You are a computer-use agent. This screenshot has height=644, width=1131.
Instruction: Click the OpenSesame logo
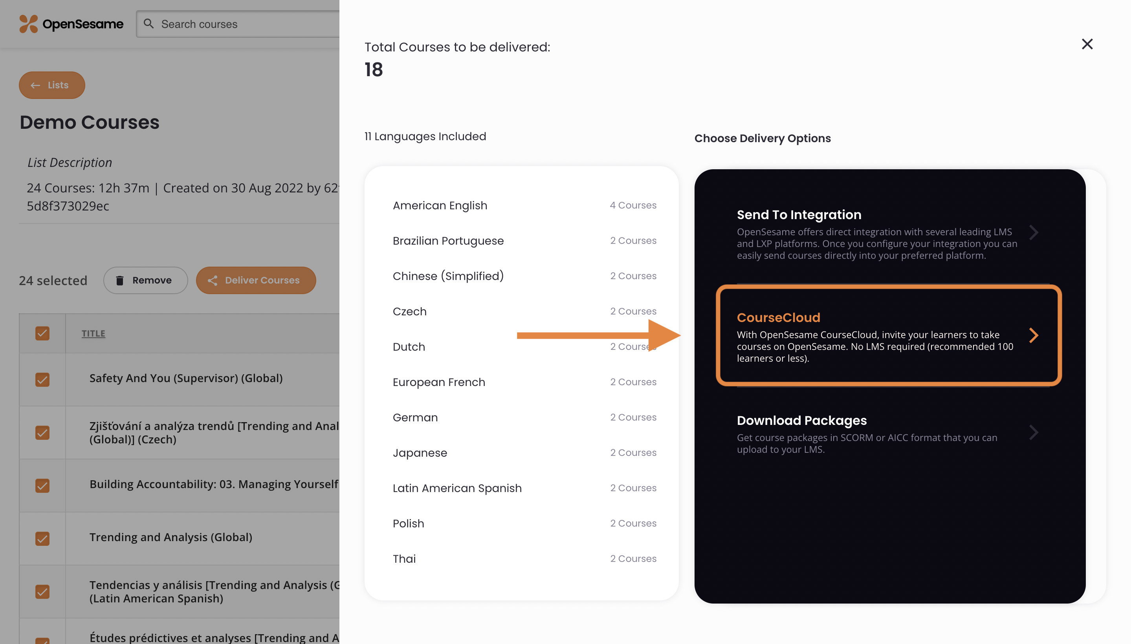coord(71,24)
